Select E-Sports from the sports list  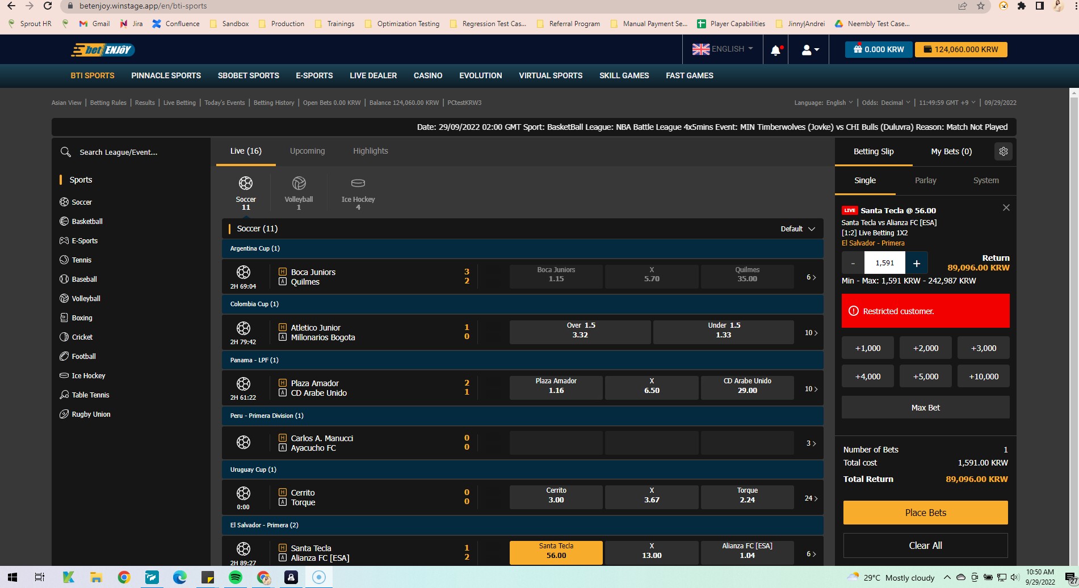tap(85, 240)
